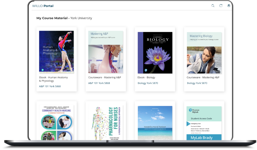Click 'Courseware - Mastering A&P' title above Biology York 5870
Image resolution: width=257 pixels, height=150 pixels.
point(203,77)
